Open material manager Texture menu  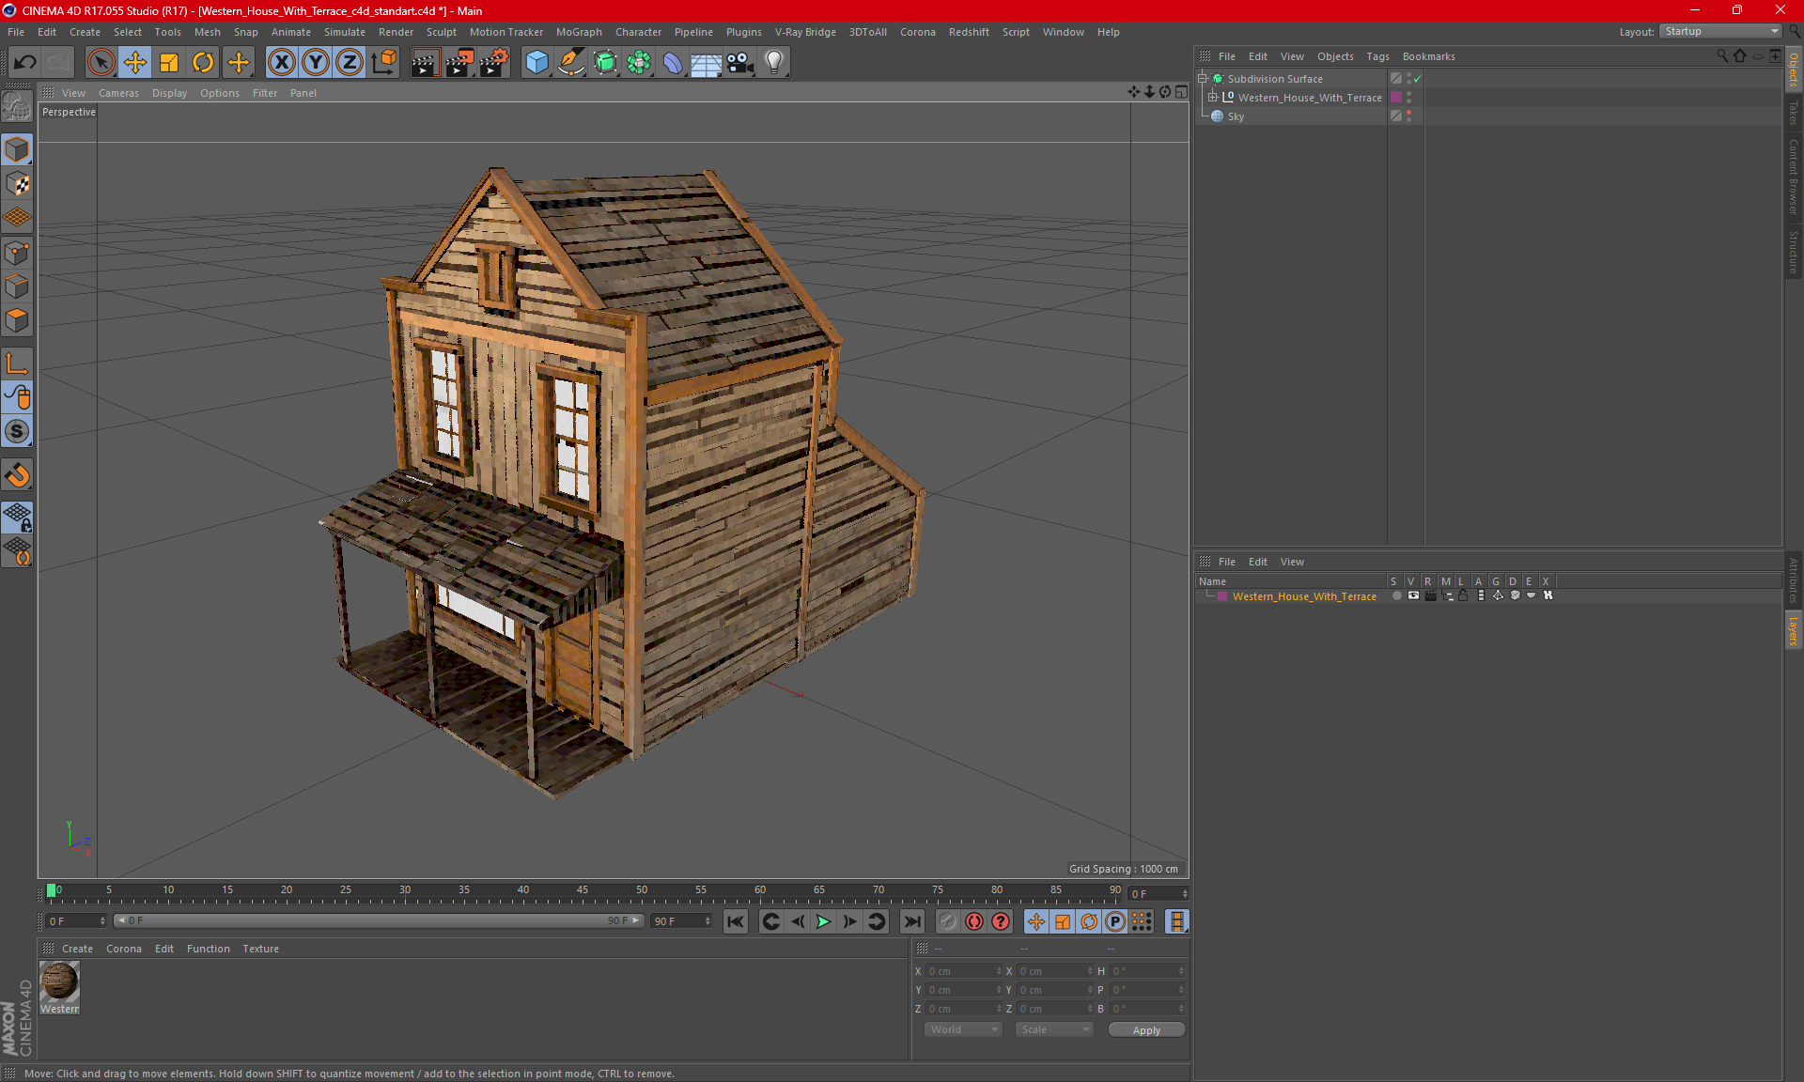(260, 949)
